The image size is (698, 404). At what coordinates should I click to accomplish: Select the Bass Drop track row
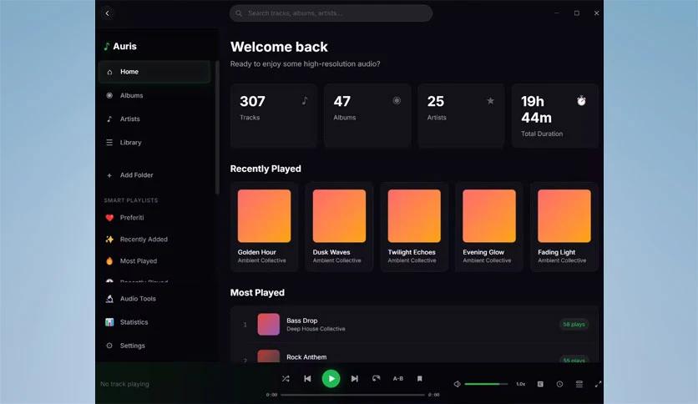pos(414,325)
